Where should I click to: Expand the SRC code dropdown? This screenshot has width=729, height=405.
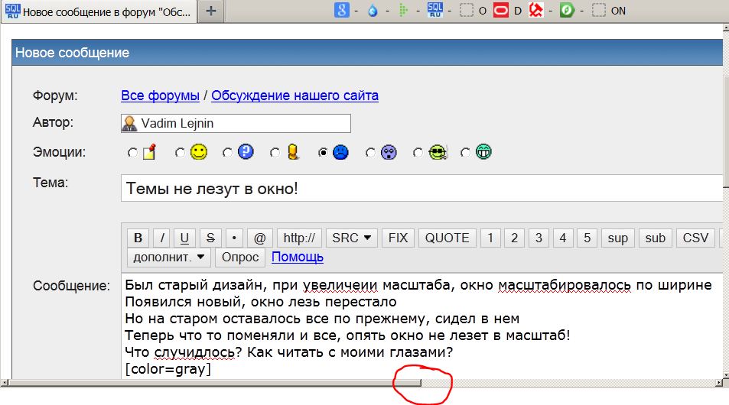coord(352,238)
